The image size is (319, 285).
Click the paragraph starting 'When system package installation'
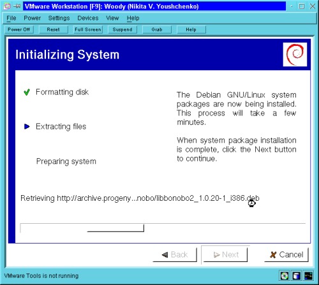237,149
